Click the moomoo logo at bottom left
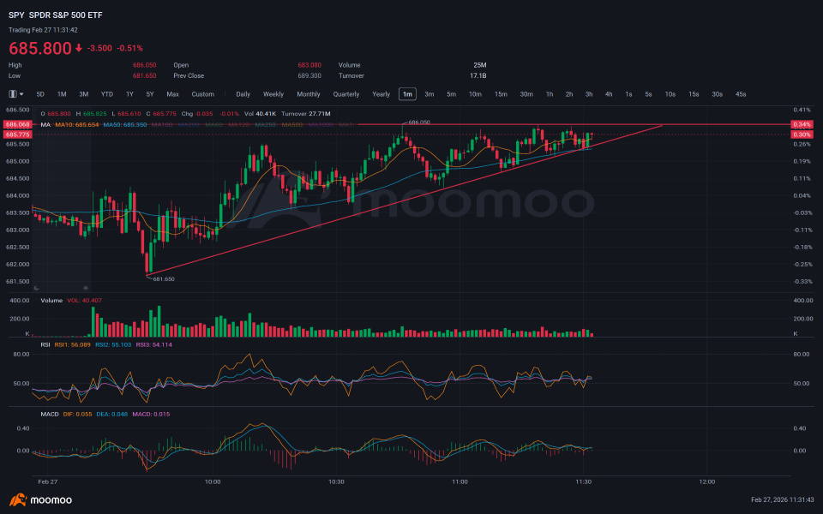Screen dimensions: 823x514 [x=40, y=499]
